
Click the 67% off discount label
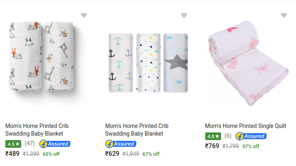(x=151, y=154)
